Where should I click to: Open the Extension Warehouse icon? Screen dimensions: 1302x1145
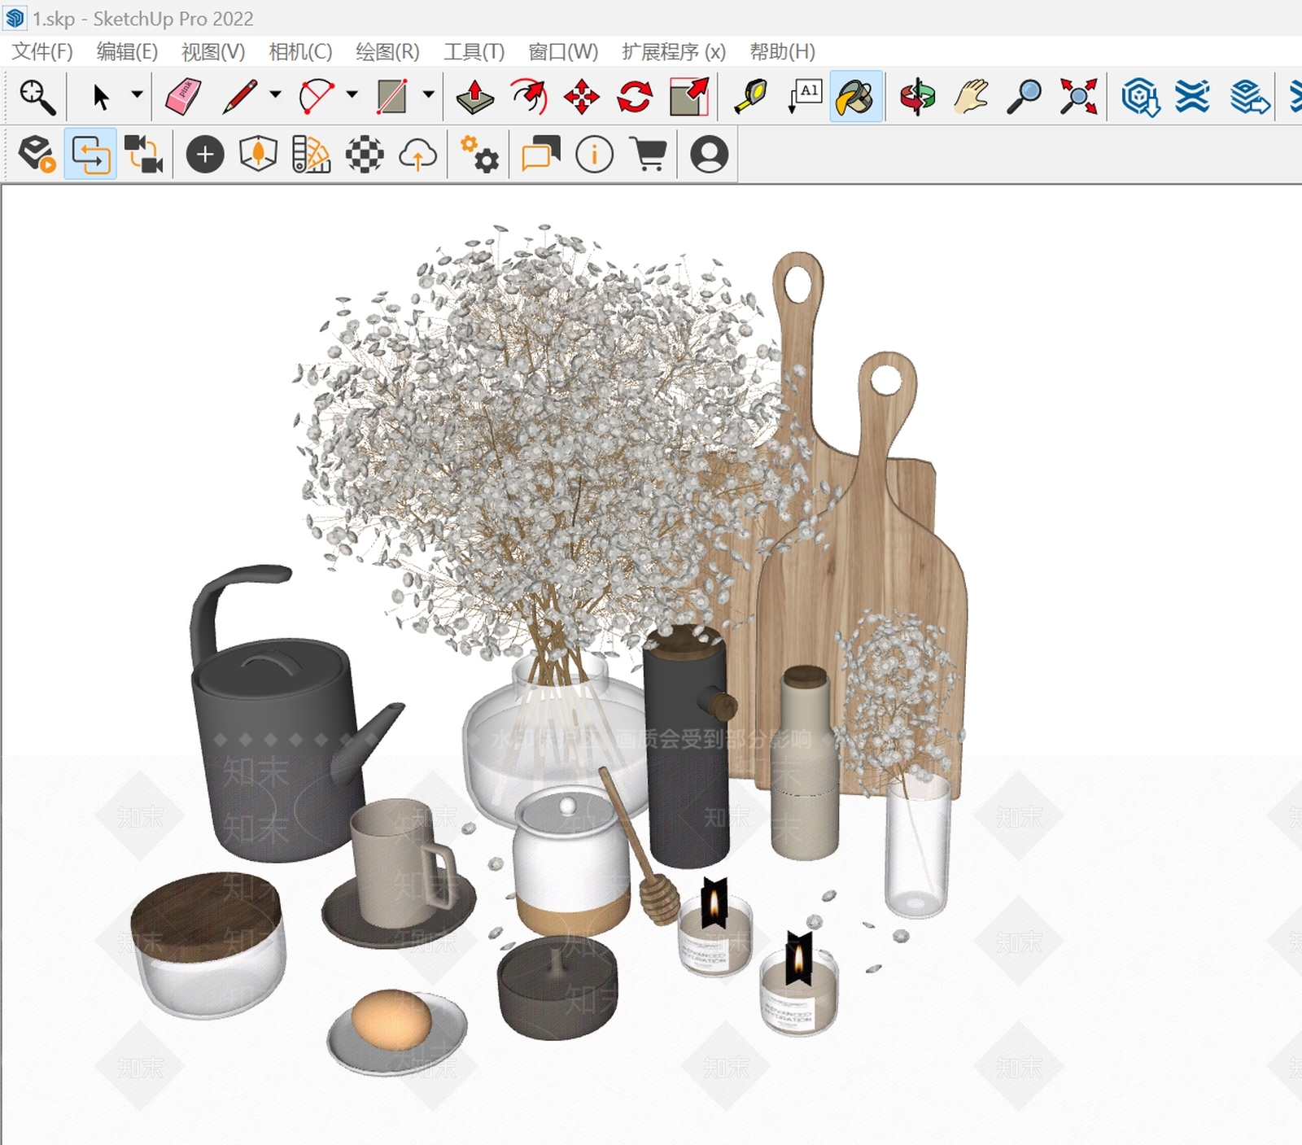(1192, 97)
